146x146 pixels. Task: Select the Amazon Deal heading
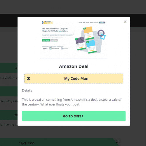(74, 66)
